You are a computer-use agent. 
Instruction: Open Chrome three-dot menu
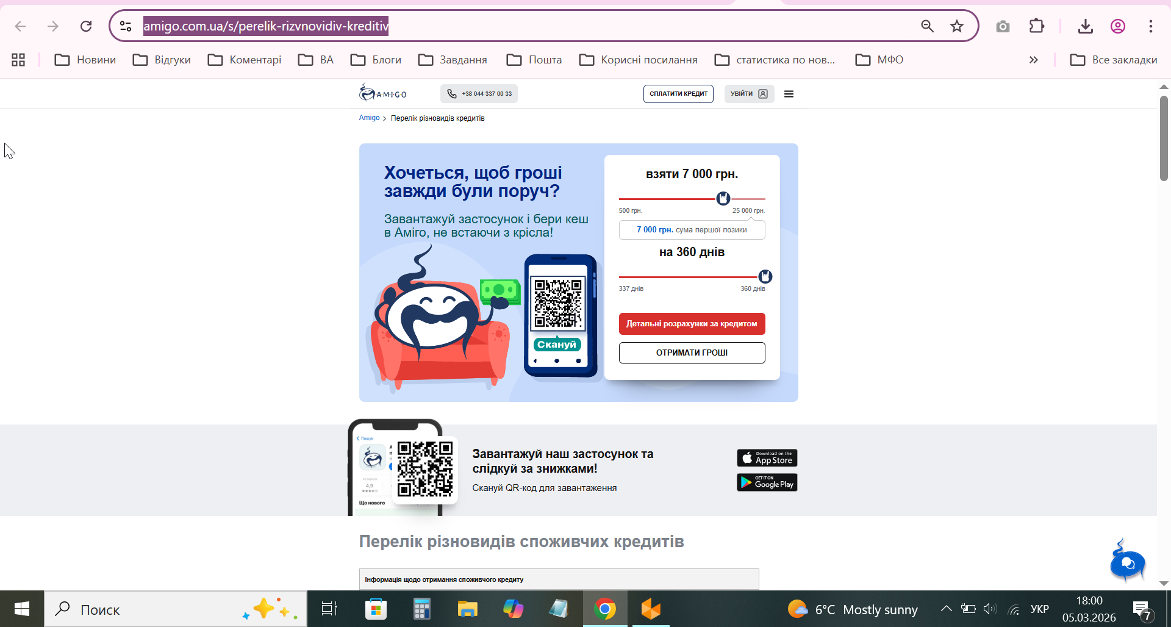point(1150,26)
